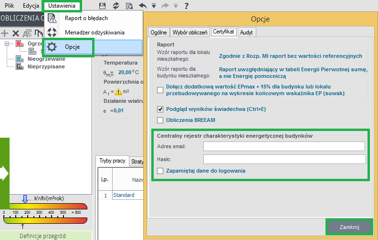Open the Plik menu
Viewport: 378px width, 240px height.
tap(9, 6)
